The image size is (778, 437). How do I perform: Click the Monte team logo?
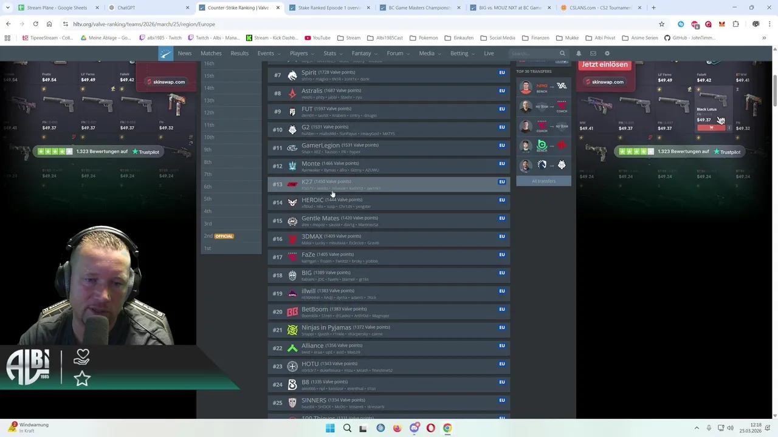coord(292,166)
